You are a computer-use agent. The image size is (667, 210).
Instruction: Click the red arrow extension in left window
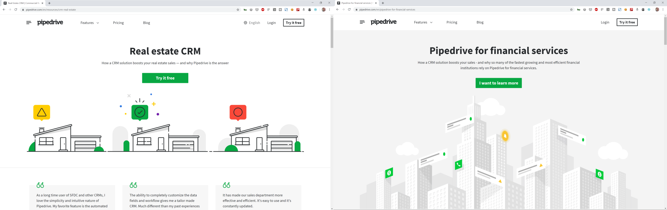tap(298, 10)
